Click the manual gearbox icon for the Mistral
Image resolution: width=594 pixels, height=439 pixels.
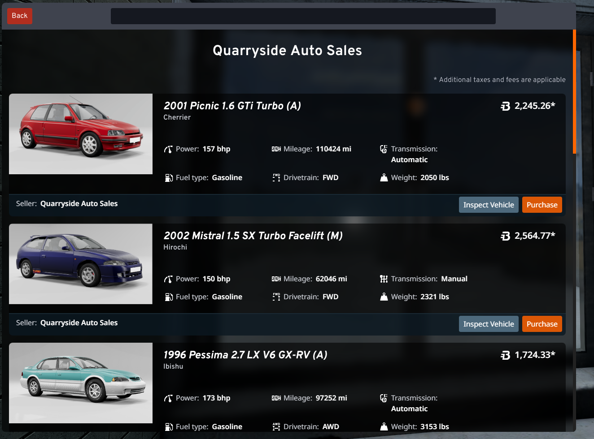(x=384, y=279)
